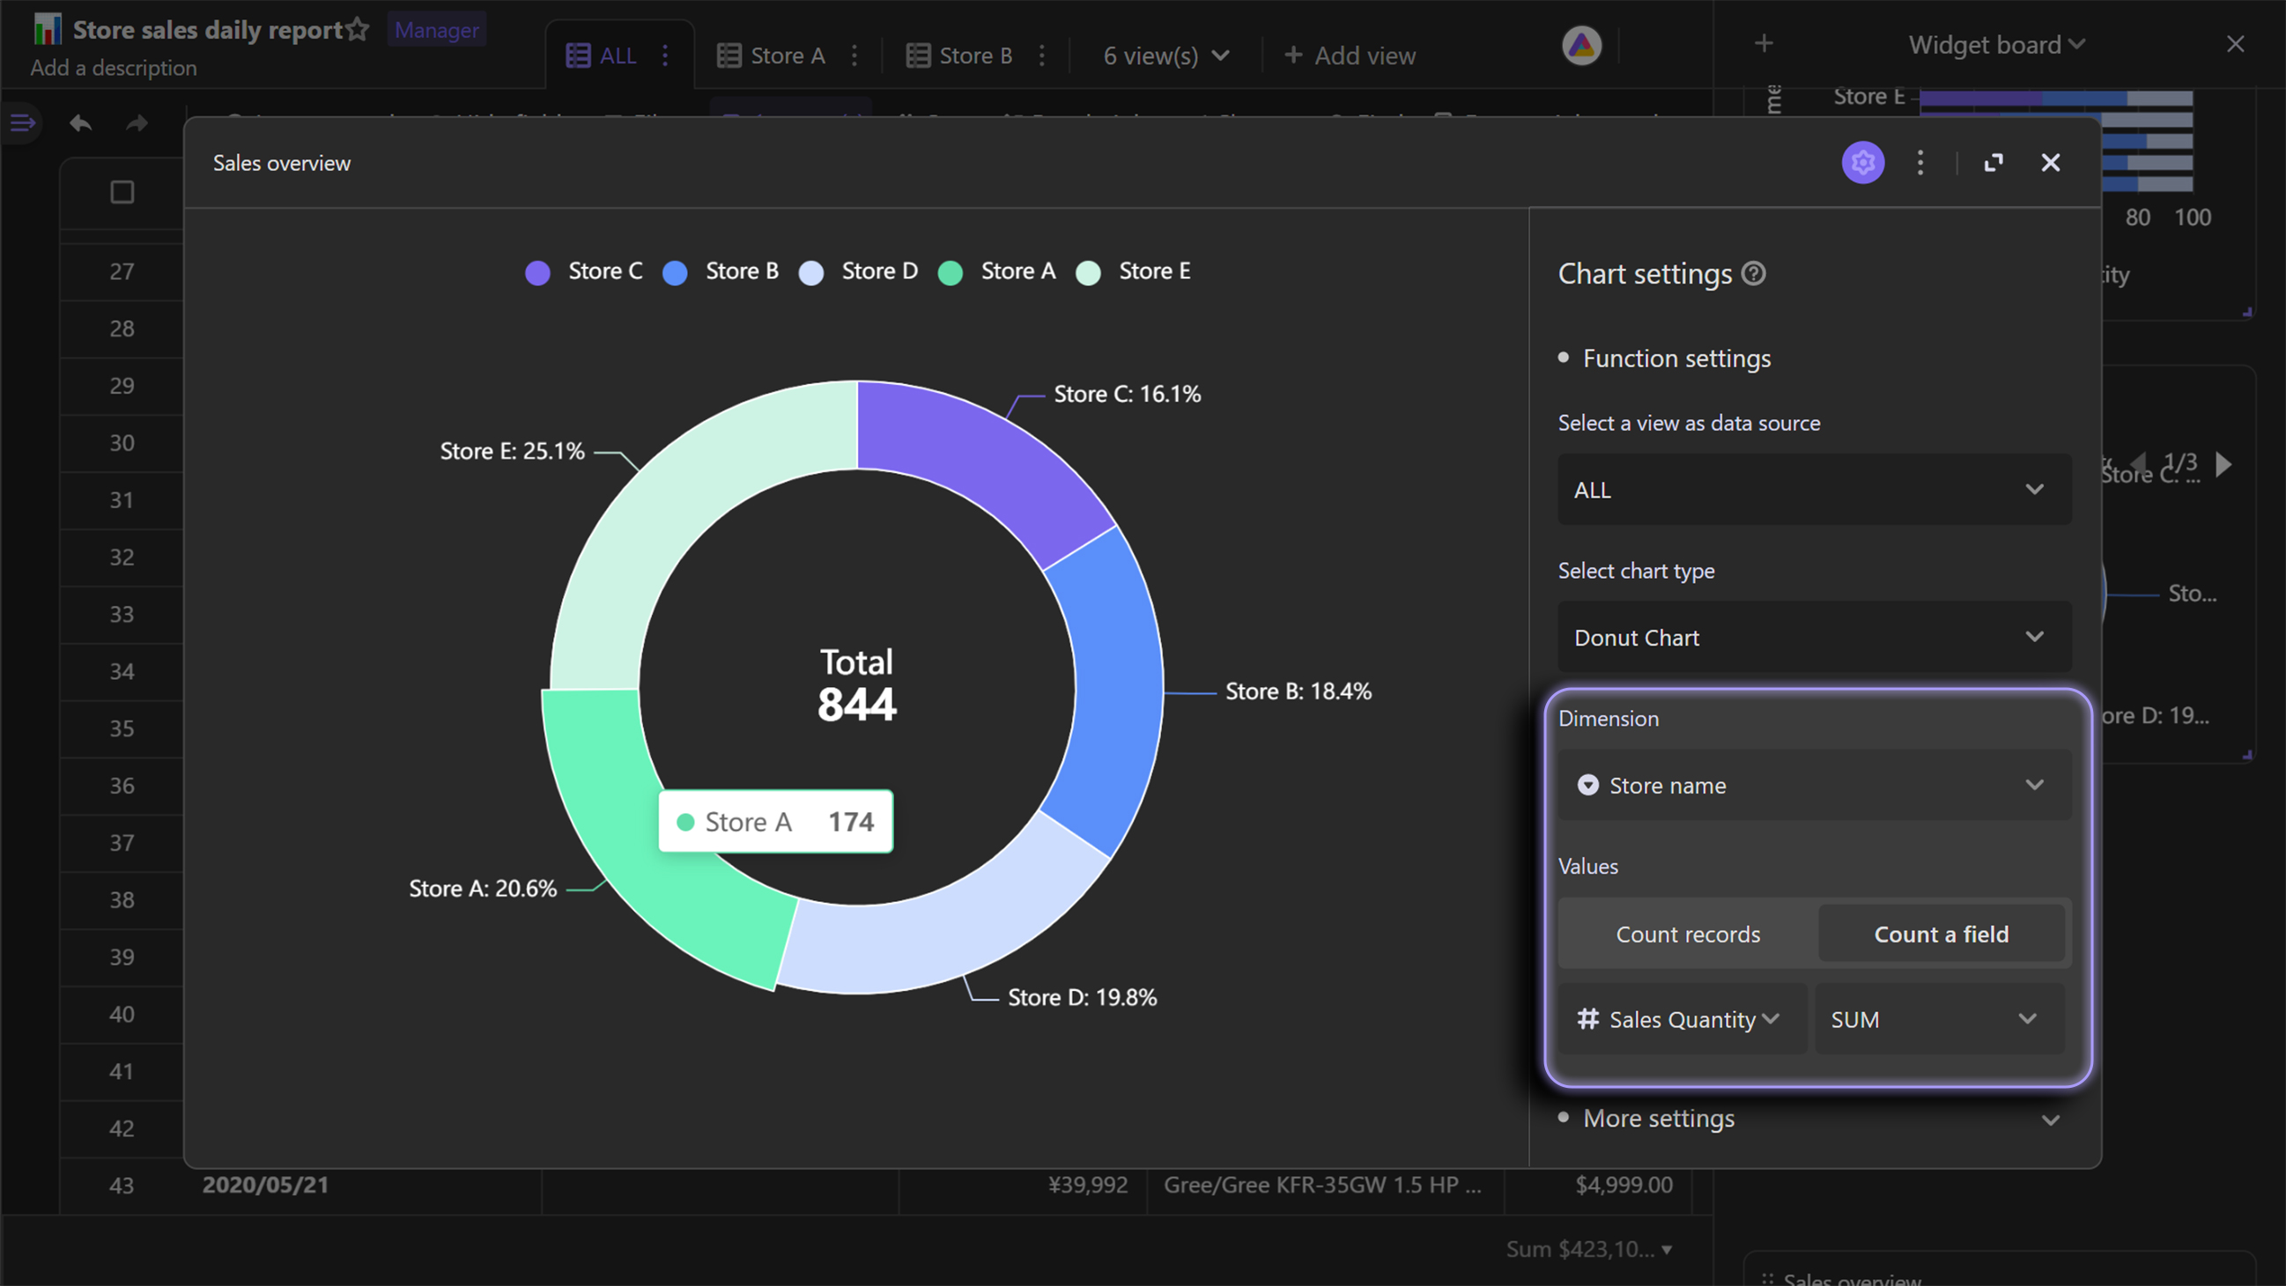
Task: Select Count records option
Action: pos(1688,934)
